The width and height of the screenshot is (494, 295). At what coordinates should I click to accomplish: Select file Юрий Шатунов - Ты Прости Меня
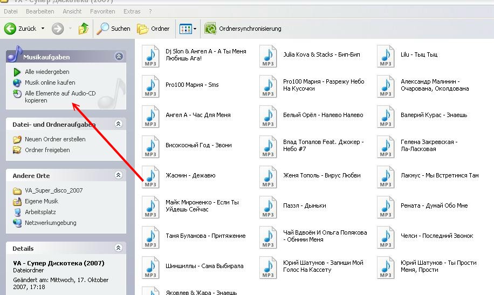tap(438, 266)
